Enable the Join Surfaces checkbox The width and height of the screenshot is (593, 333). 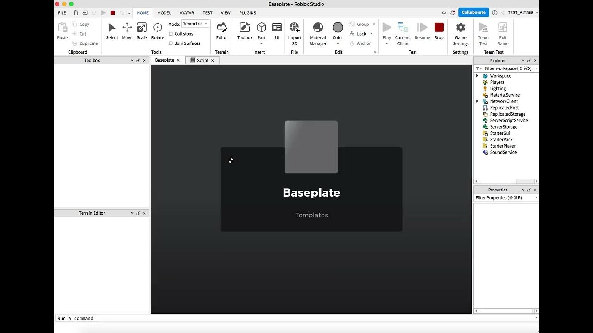[171, 43]
